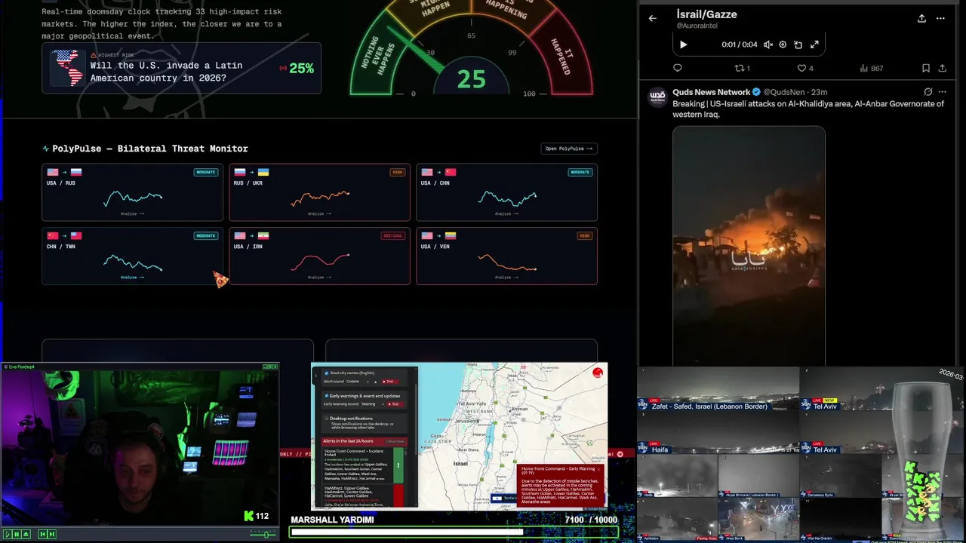Click the play button in the Live Feed player
Screen dimensions: 966x543
pos(8,534)
